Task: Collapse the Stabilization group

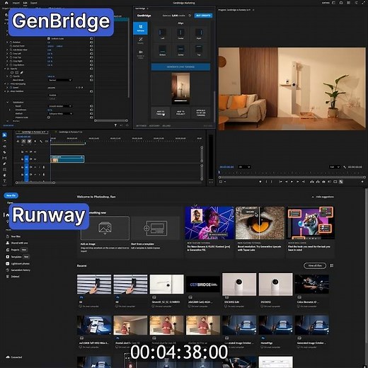Action: point(8,102)
